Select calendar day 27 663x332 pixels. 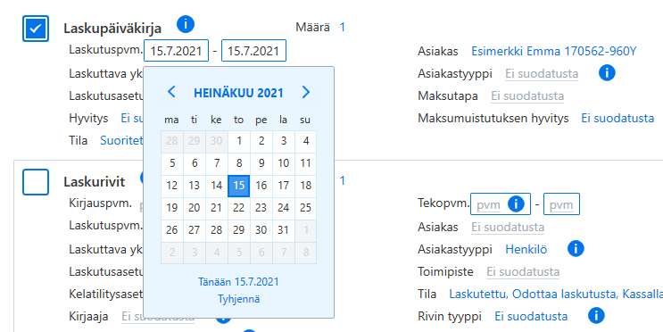pos(194,230)
